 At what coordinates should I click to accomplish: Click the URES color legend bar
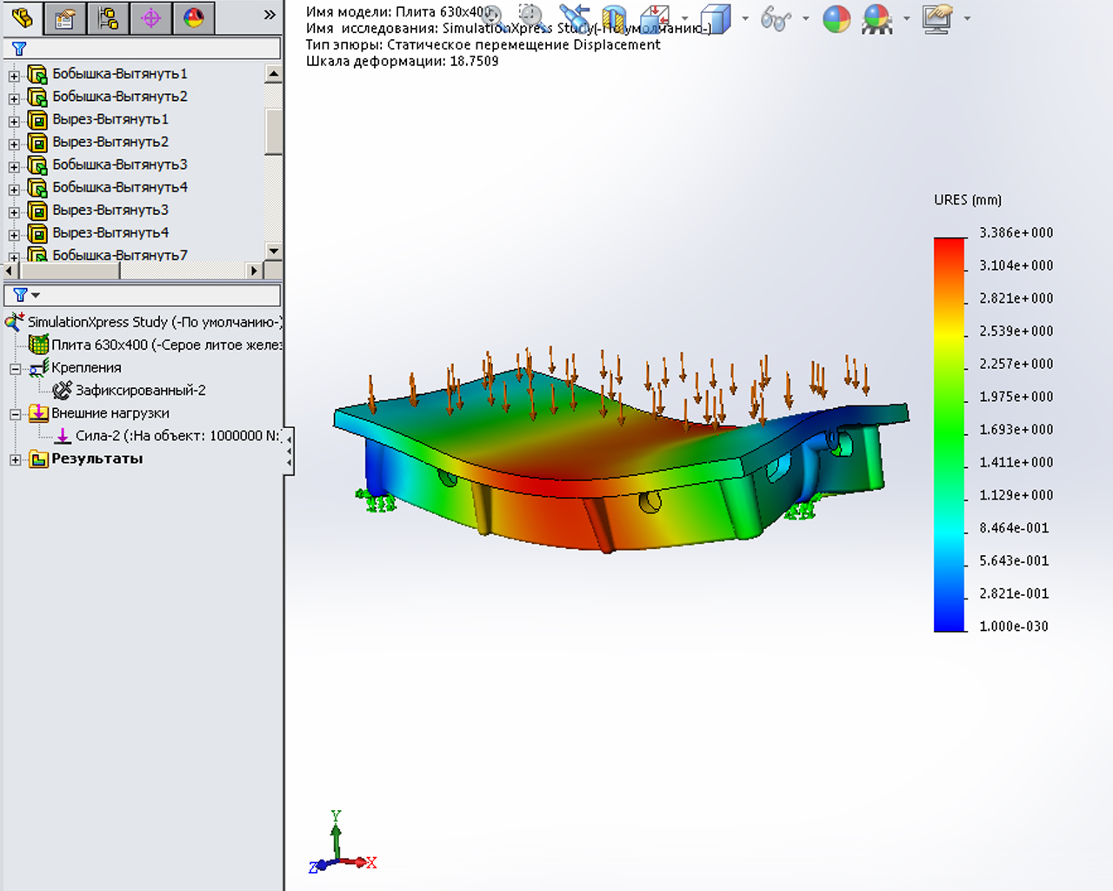tap(950, 434)
